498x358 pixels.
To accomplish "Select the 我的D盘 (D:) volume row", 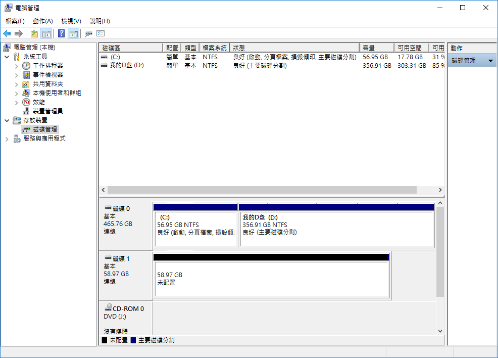I will (x=272, y=66).
